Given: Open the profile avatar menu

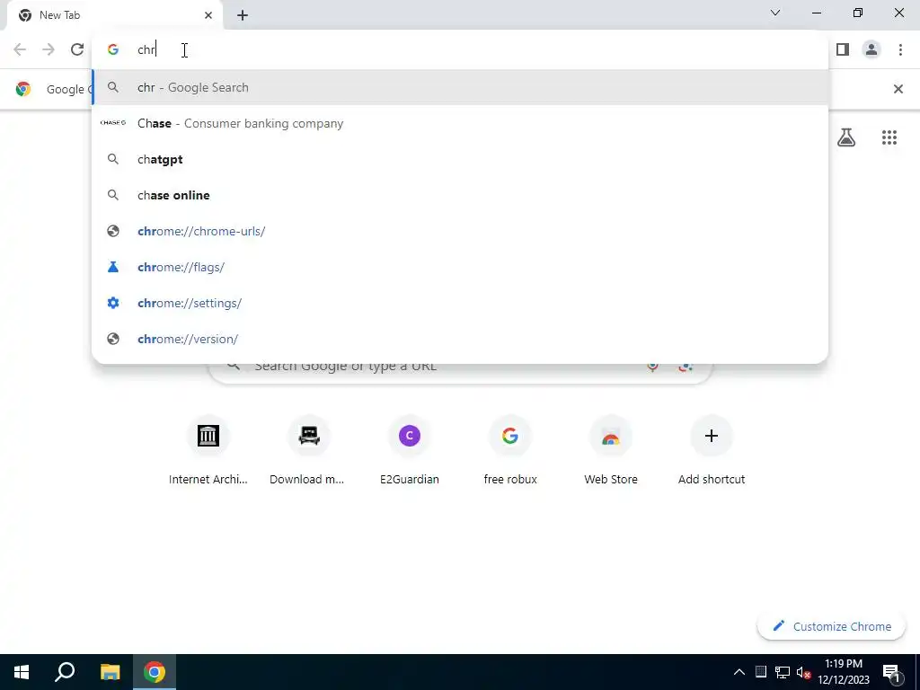Looking at the screenshot, I should click(871, 50).
